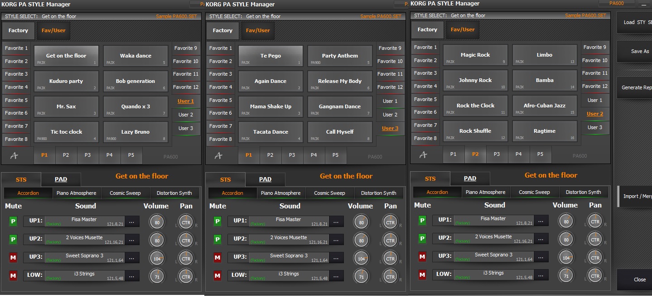Image resolution: width=652 pixels, height=299 pixels.
Task: Open UP1 sound picker in right window
Action: [541, 221]
